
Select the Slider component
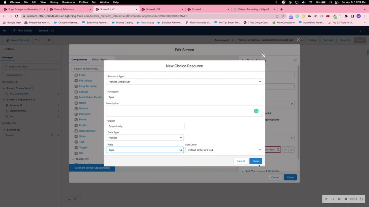(x=82, y=136)
